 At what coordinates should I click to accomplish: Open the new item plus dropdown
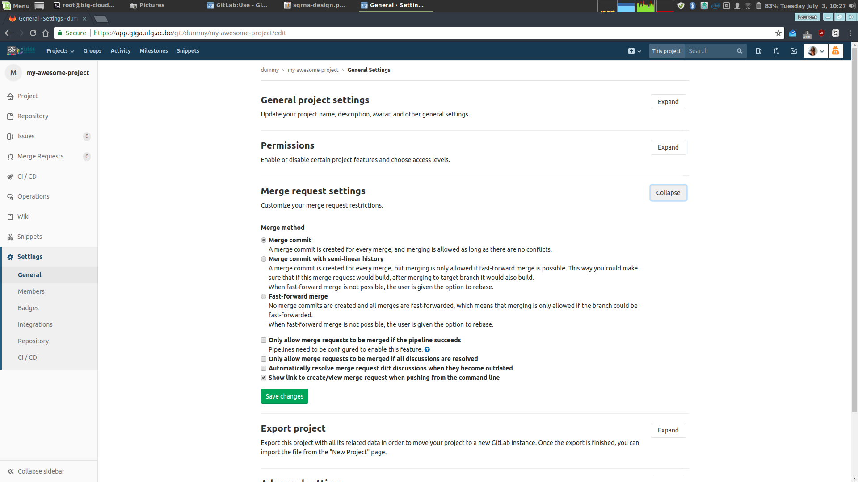[635, 51]
